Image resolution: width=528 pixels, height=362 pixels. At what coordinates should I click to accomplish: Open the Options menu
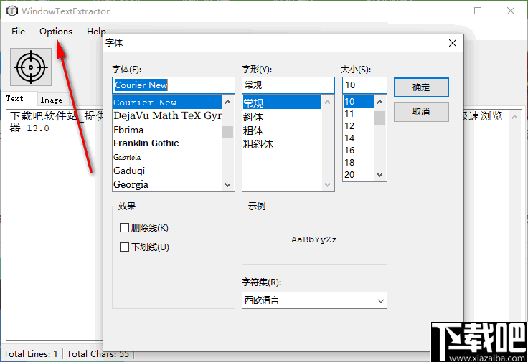(56, 32)
